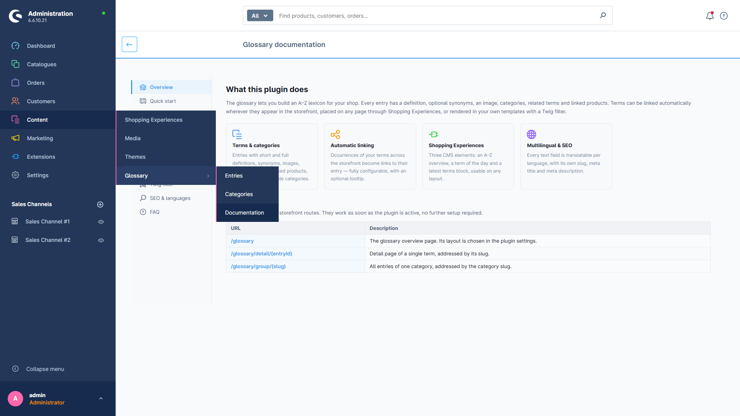Viewport: 740px width, 416px height.
Task: Click the Catalogues icon
Action: (15, 64)
